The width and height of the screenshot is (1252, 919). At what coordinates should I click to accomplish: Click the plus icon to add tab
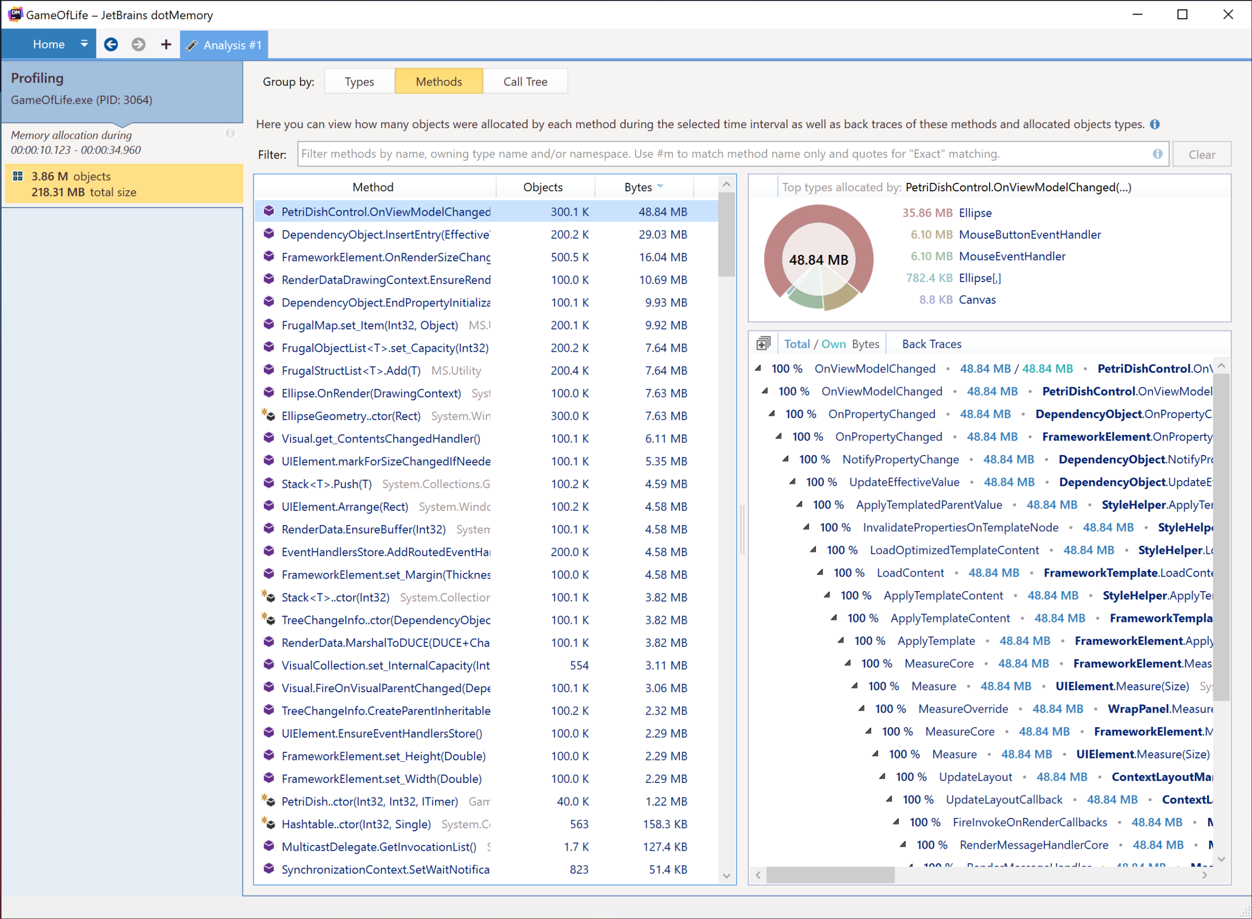(x=166, y=44)
